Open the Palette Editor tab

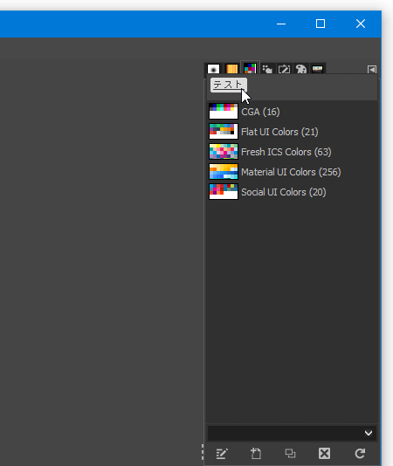click(x=300, y=69)
